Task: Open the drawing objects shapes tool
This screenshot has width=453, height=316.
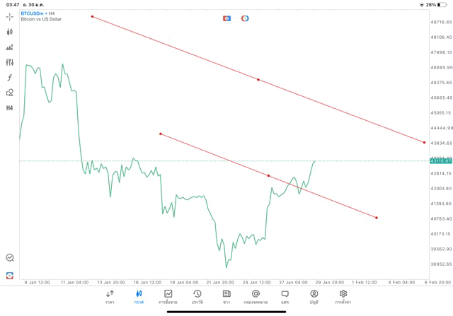Action: [x=10, y=93]
